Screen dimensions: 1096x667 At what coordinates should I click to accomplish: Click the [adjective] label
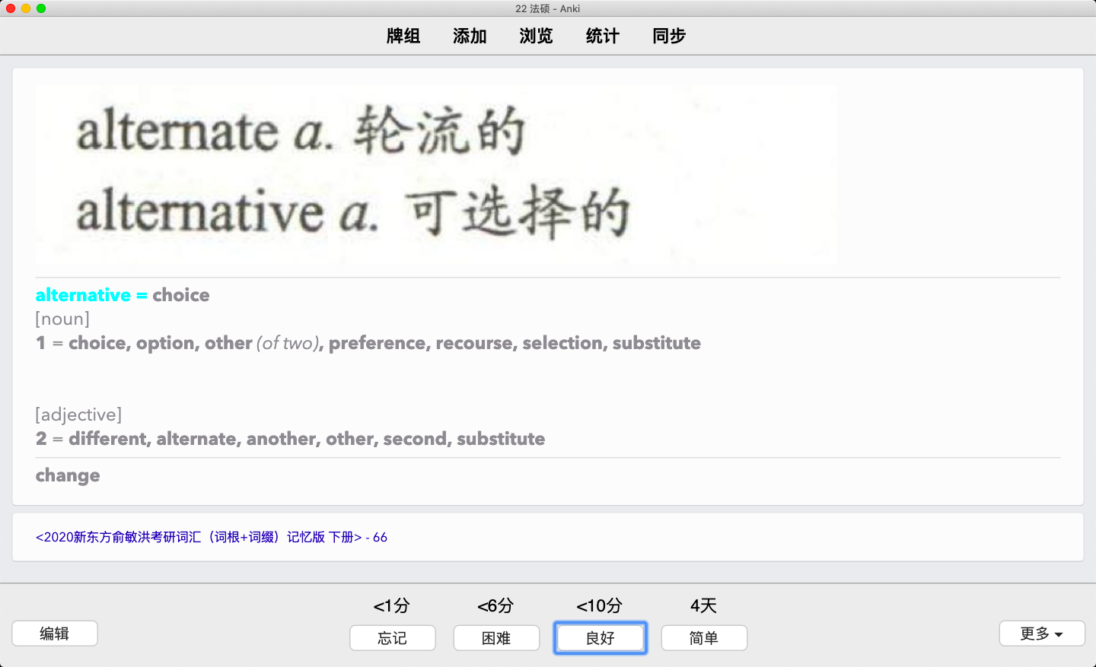78,414
